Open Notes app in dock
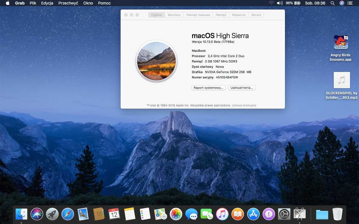Image resolution: width=359 pixels, height=224 pixels. (130, 214)
